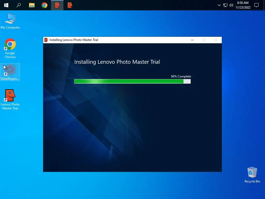Open the taskbar search magnifier

19,5
